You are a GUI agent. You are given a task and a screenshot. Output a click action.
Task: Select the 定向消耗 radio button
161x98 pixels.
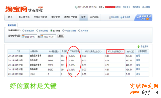pyautogui.click(x=79, y=31)
